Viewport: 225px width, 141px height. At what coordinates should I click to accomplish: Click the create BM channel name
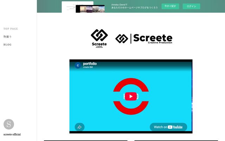coord(88,67)
